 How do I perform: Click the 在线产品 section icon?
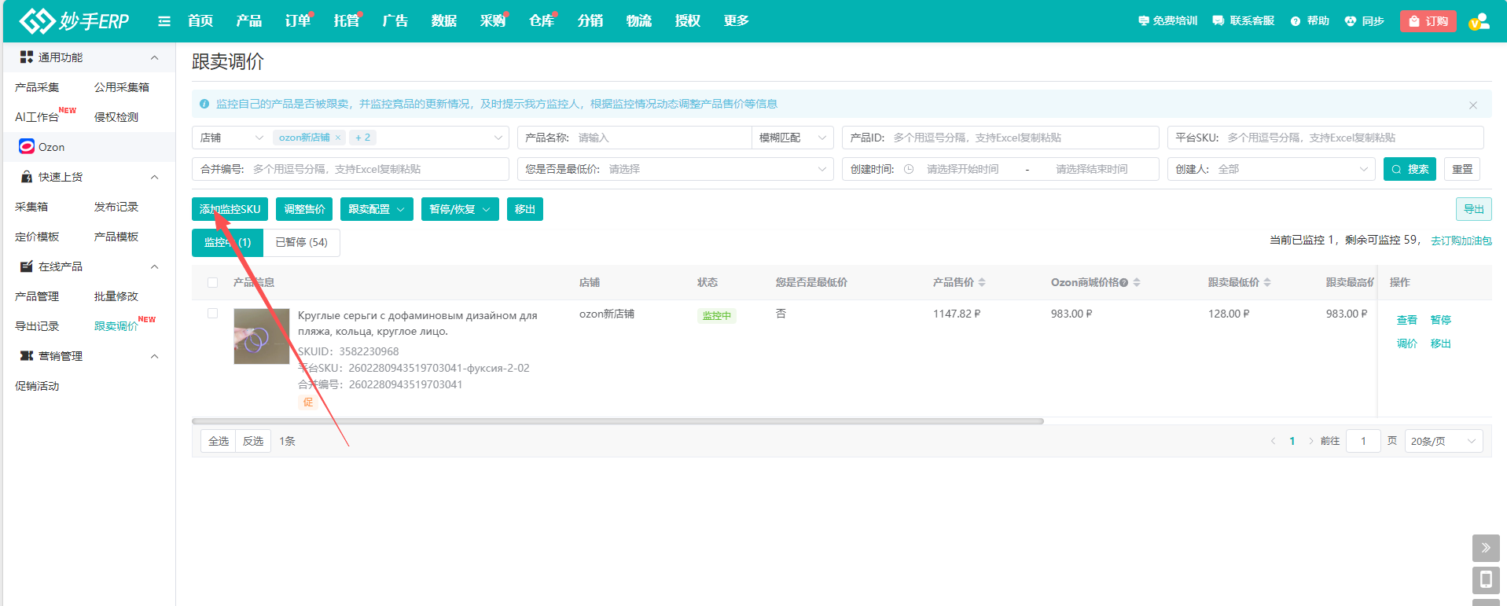coord(27,266)
